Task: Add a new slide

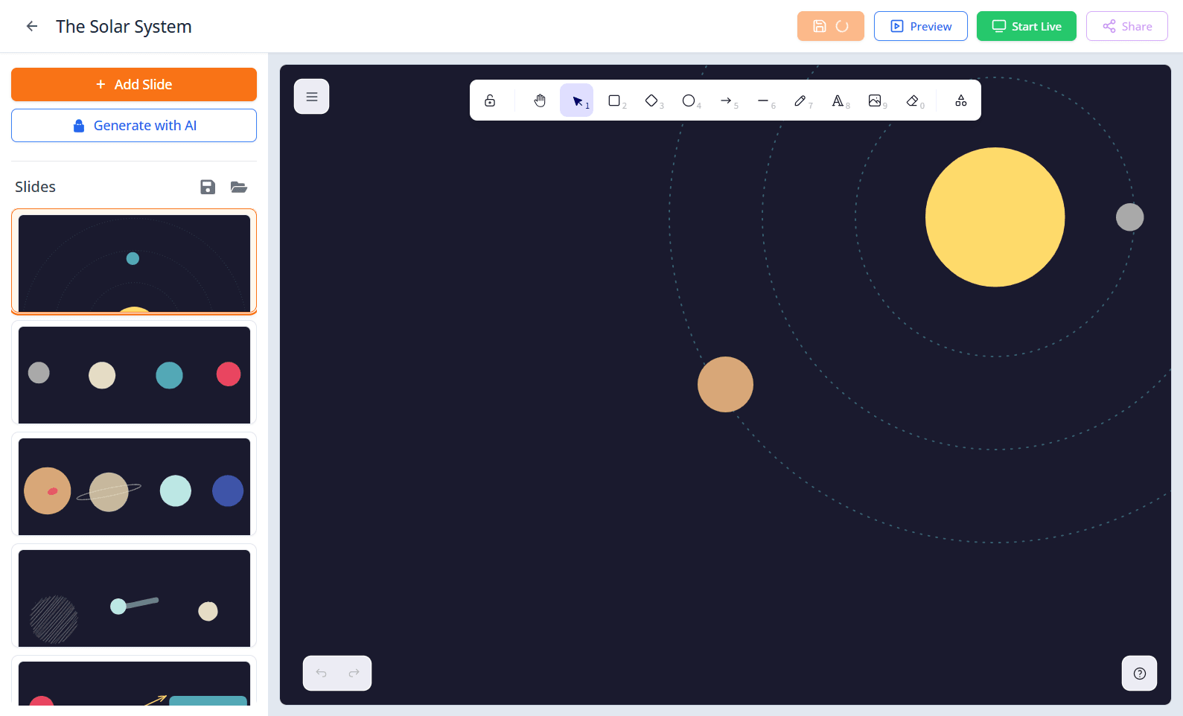Action: (134, 84)
